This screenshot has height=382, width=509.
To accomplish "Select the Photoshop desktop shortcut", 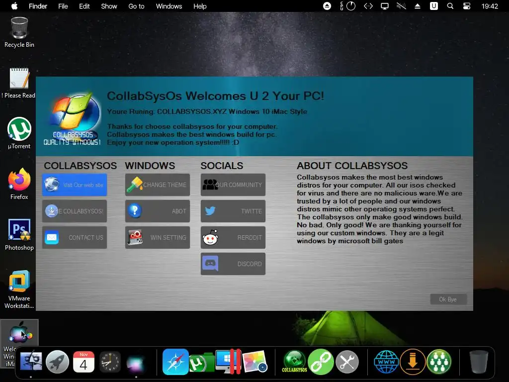I will [x=19, y=235].
